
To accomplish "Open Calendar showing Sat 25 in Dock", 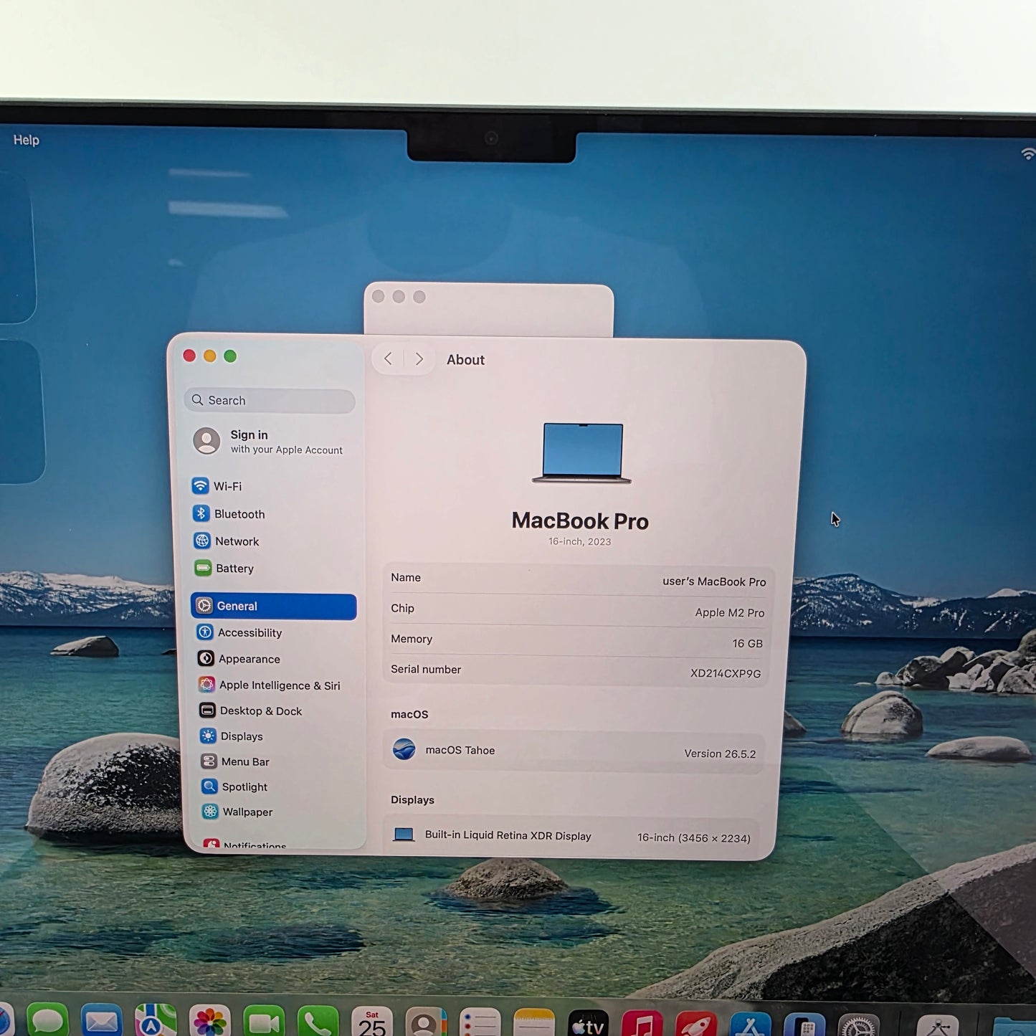I will 372,1022.
